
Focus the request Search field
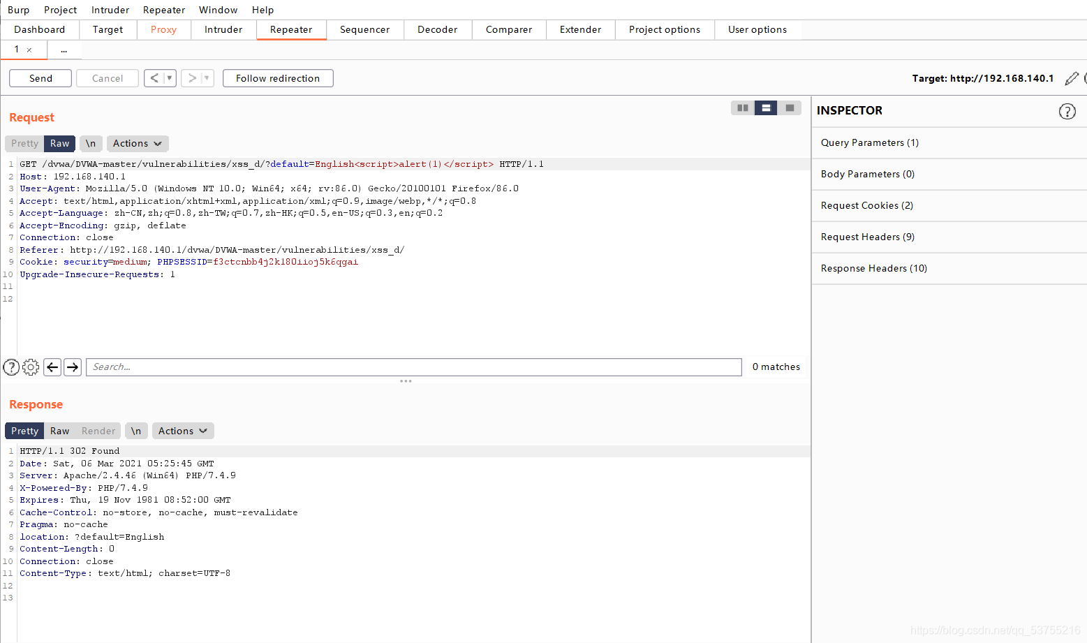[x=413, y=367]
